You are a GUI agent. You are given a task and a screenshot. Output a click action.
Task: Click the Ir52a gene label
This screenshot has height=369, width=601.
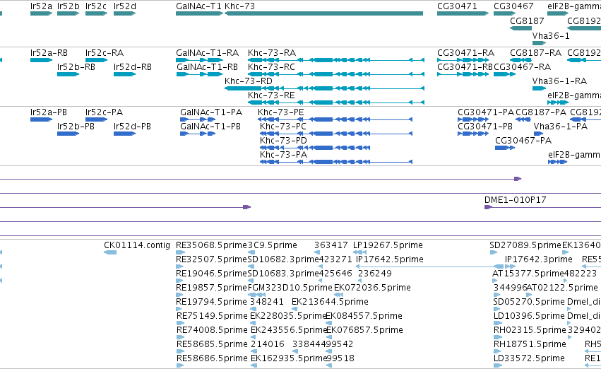tap(42, 6)
